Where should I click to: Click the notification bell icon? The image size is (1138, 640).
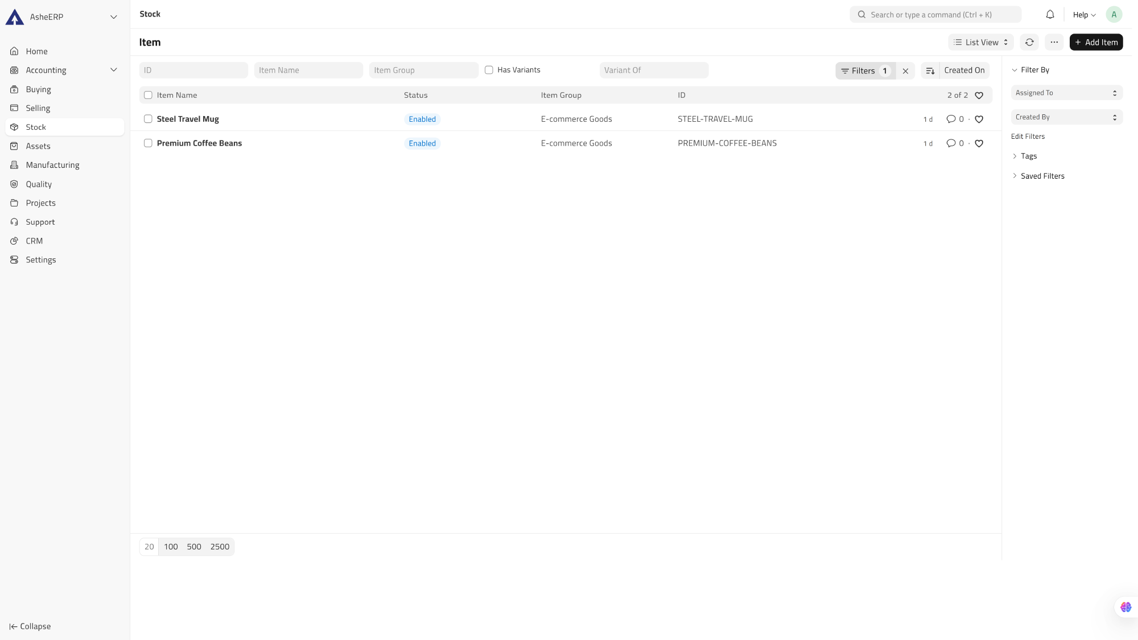pyautogui.click(x=1050, y=15)
